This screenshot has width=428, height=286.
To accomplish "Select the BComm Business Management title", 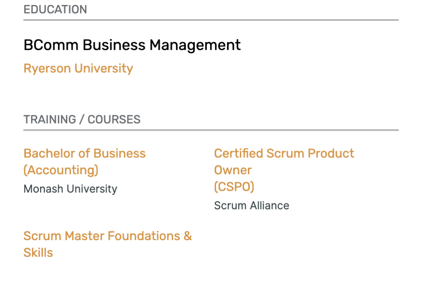I will click(x=132, y=45).
